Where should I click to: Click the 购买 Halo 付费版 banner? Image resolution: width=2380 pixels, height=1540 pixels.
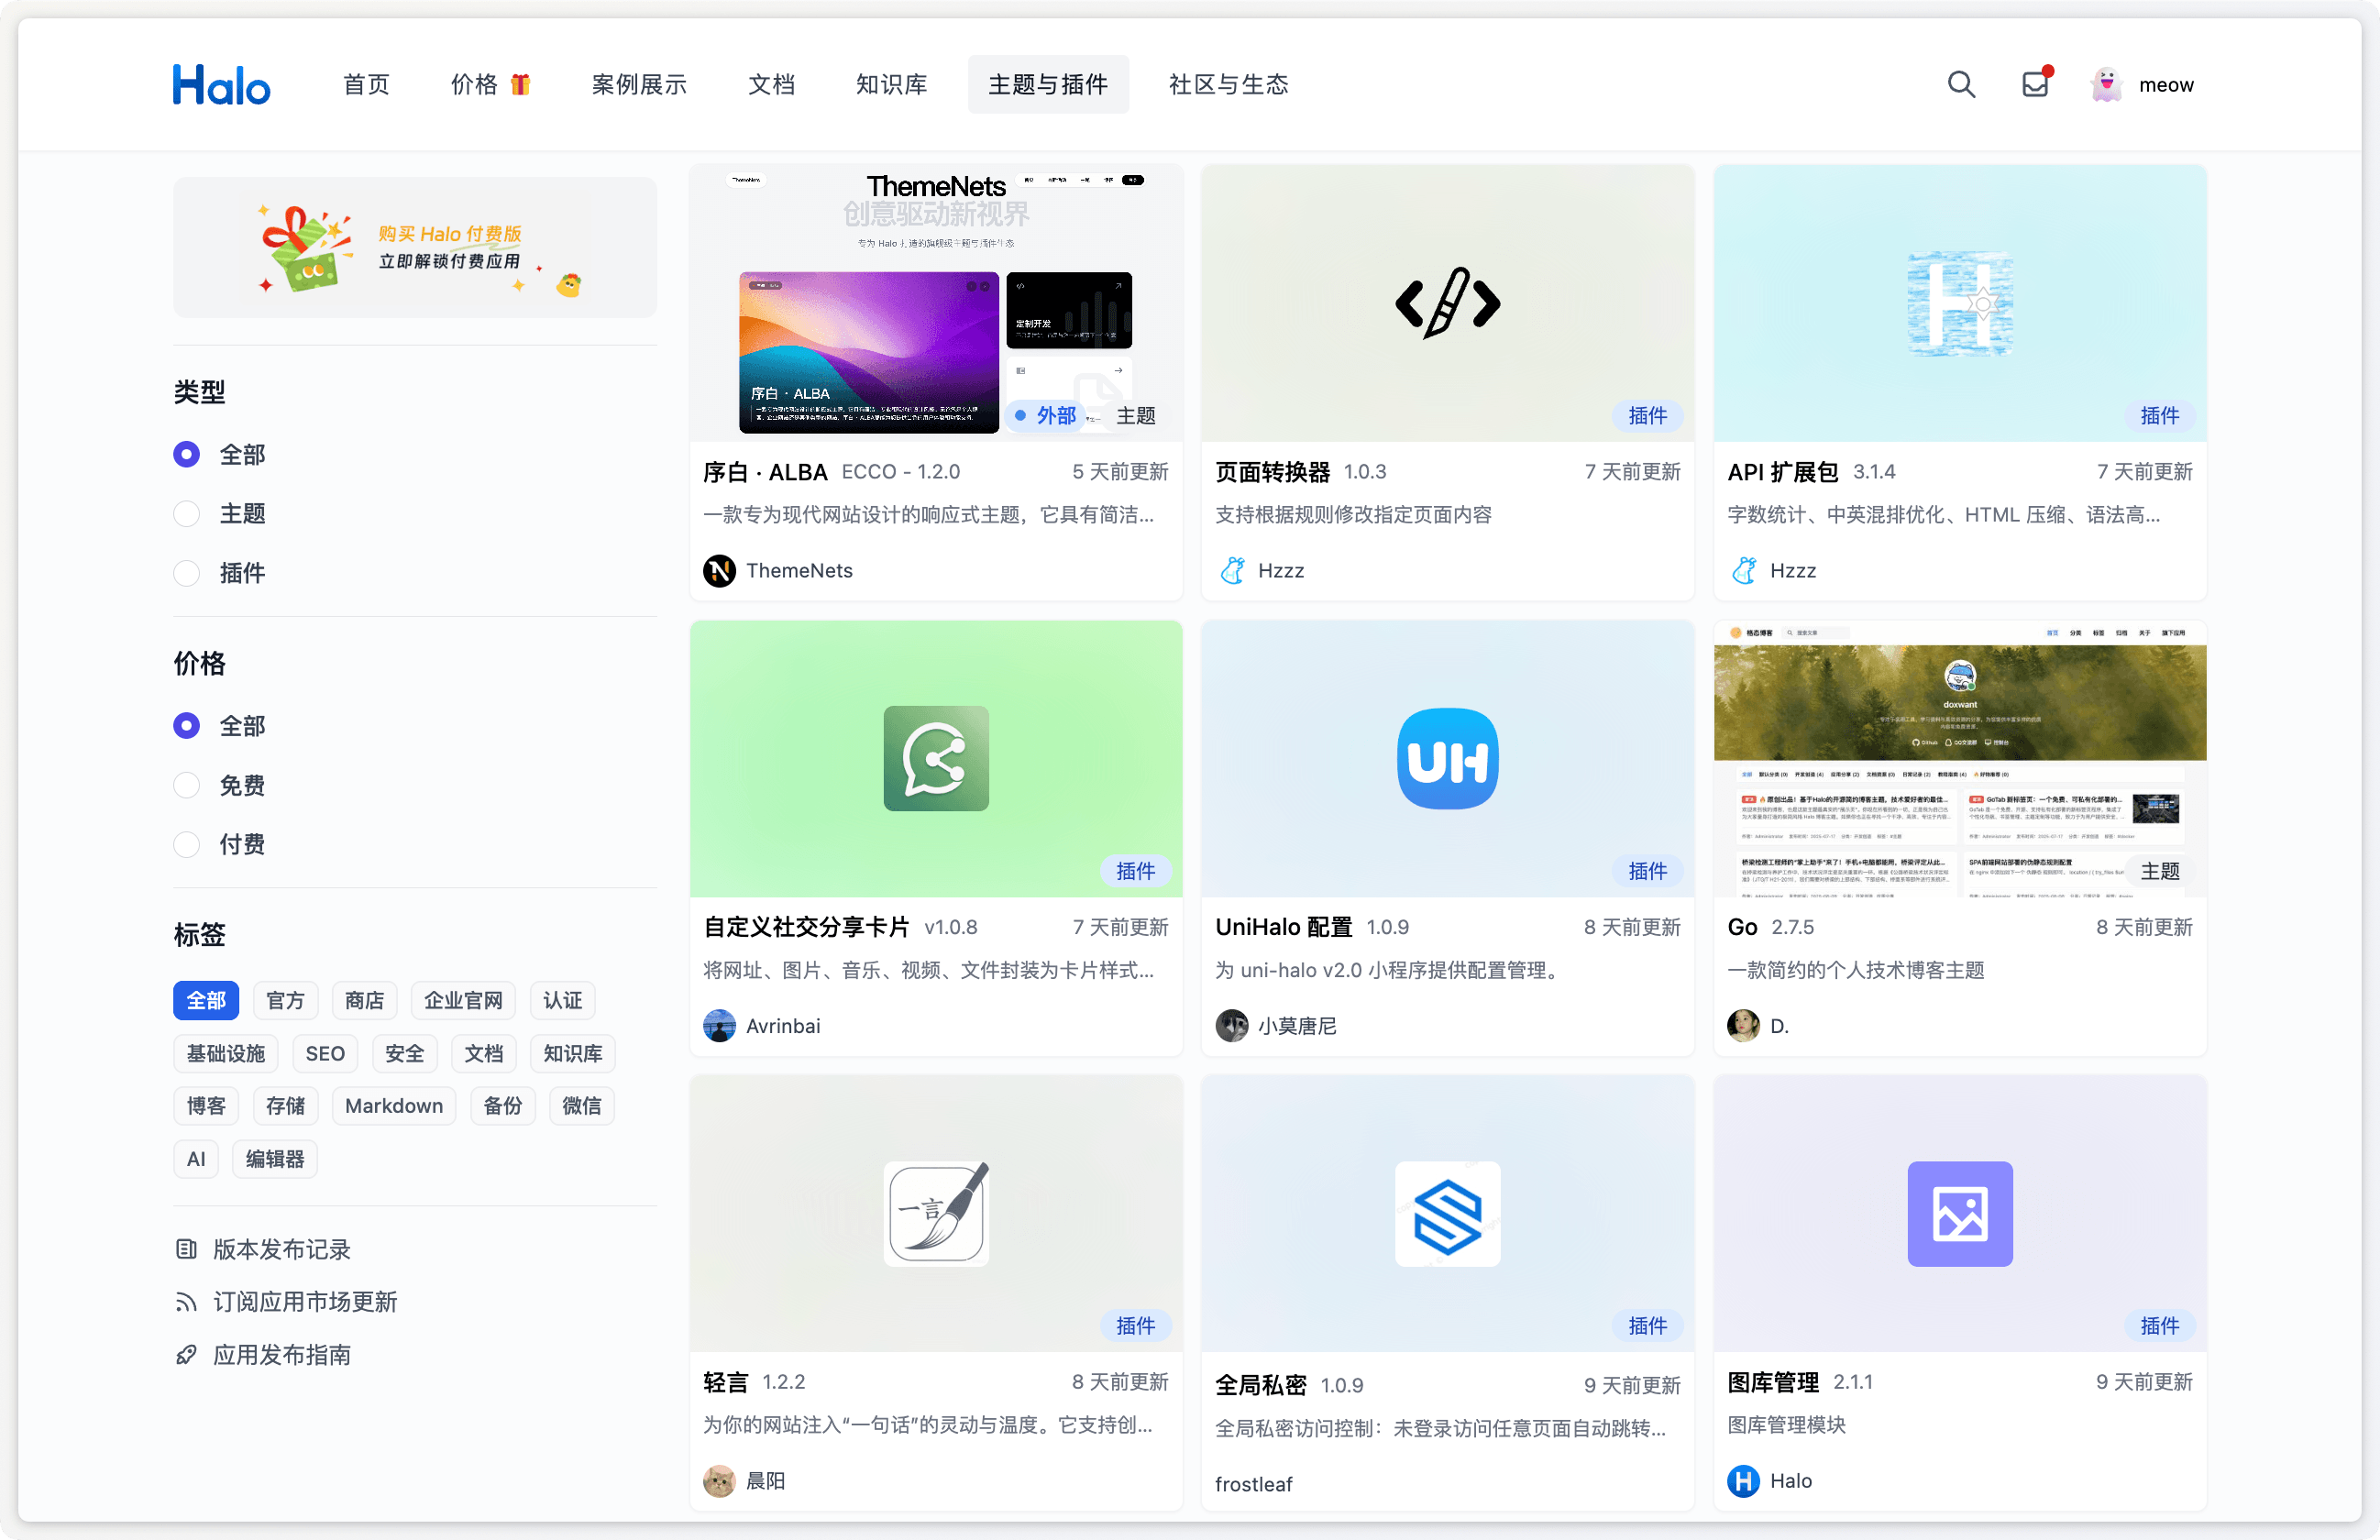click(x=415, y=248)
